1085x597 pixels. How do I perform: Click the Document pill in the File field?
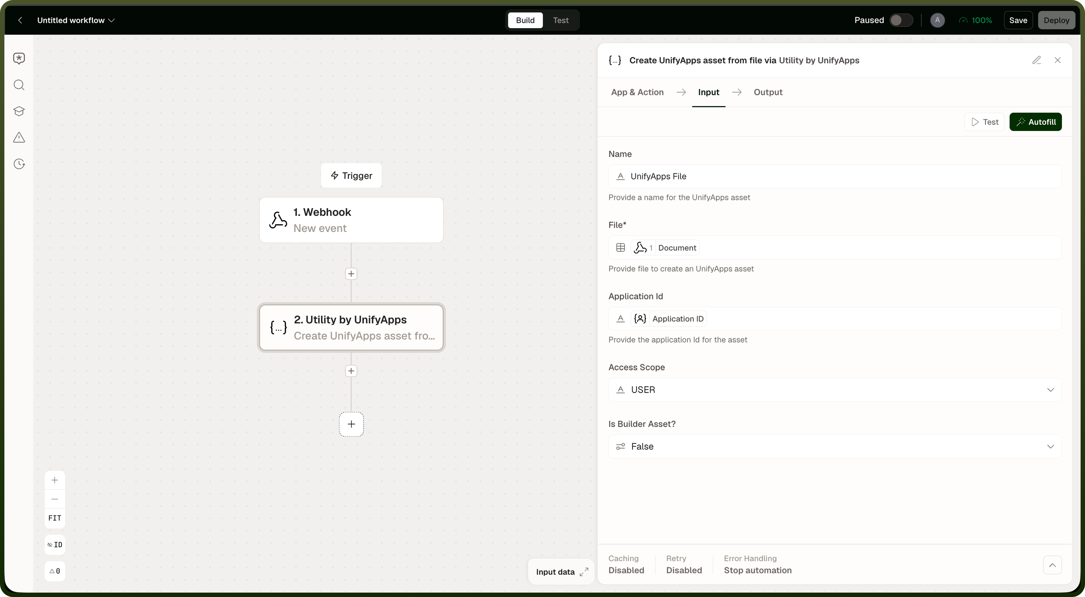tap(665, 248)
